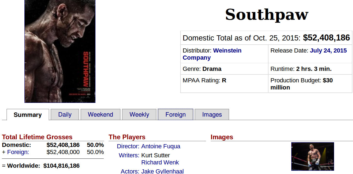This screenshot has height=174, width=353.
Task: Click the Total Lifetime Grosses heading
Action: pos(37,137)
